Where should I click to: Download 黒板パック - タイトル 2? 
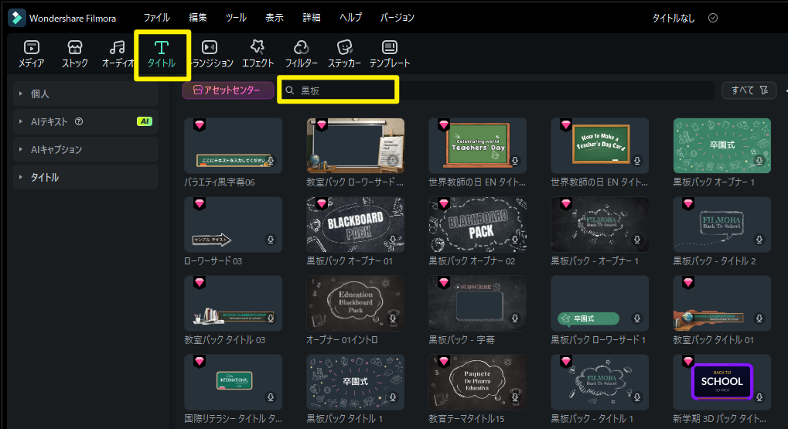coord(759,240)
